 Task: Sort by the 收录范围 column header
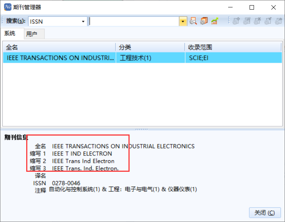tap(233, 47)
